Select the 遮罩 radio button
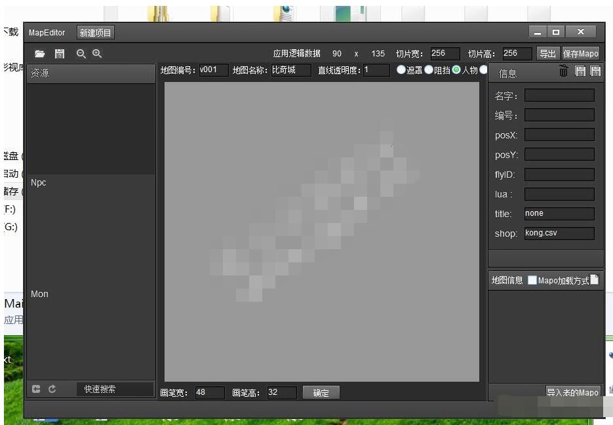 [401, 70]
